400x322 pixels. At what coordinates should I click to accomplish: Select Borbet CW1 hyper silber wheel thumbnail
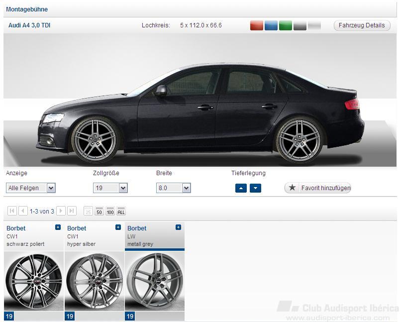pos(95,281)
